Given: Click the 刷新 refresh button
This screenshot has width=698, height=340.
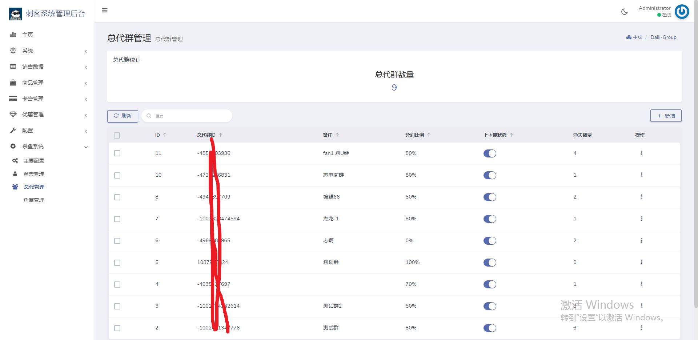Looking at the screenshot, I should (x=123, y=116).
